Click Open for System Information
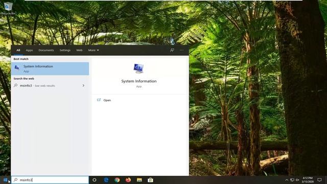The width and height of the screenshot is (327, 184). pyautogui.click(x=107, y=100)
